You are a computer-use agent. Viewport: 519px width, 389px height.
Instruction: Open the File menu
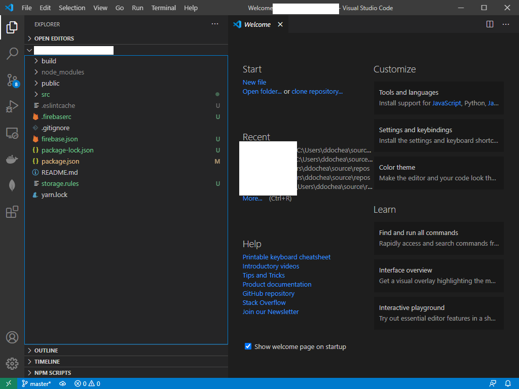[26, 8]
